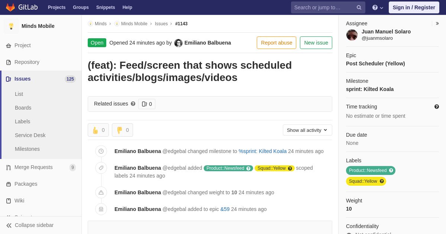Open the Groups menu in top navigation
Screen dimensions: 446x234
[81, 7]
